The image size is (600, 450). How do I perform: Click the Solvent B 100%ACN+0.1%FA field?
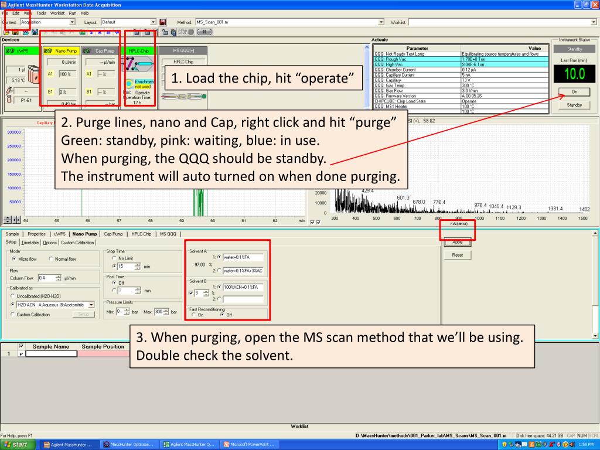pyautogui.click(x=243, y=287)
